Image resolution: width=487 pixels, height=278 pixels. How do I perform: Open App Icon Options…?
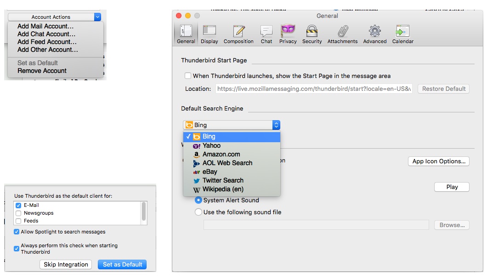(439, 161)
